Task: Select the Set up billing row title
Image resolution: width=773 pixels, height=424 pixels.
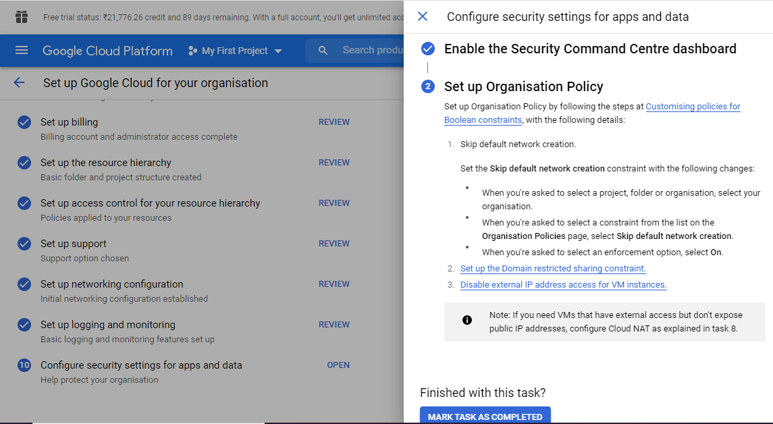Action: (x=69, y=122)
